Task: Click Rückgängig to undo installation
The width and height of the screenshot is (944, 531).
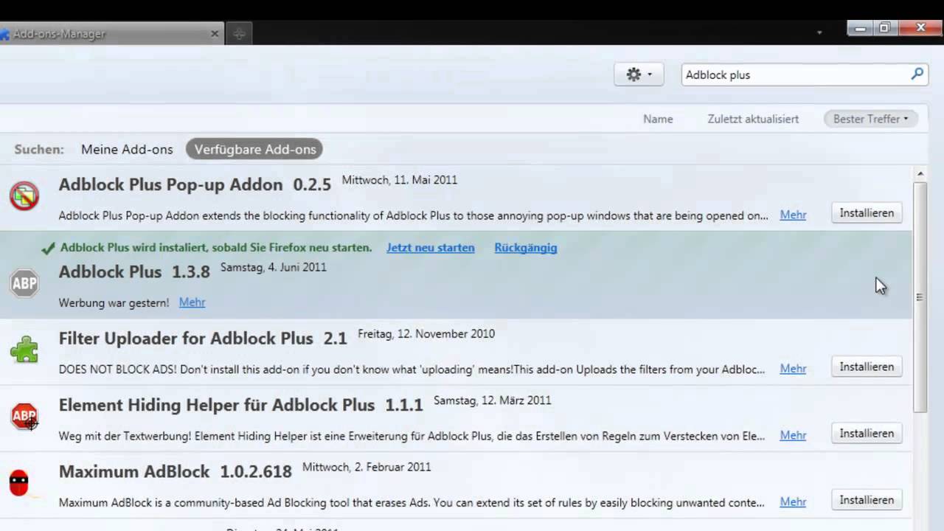Action: coord(526,248)
